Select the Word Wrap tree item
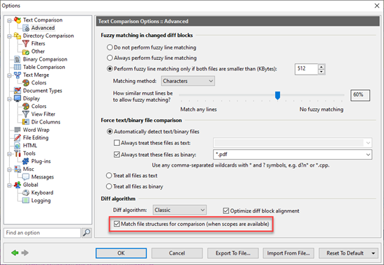 [x=36, y=130]
